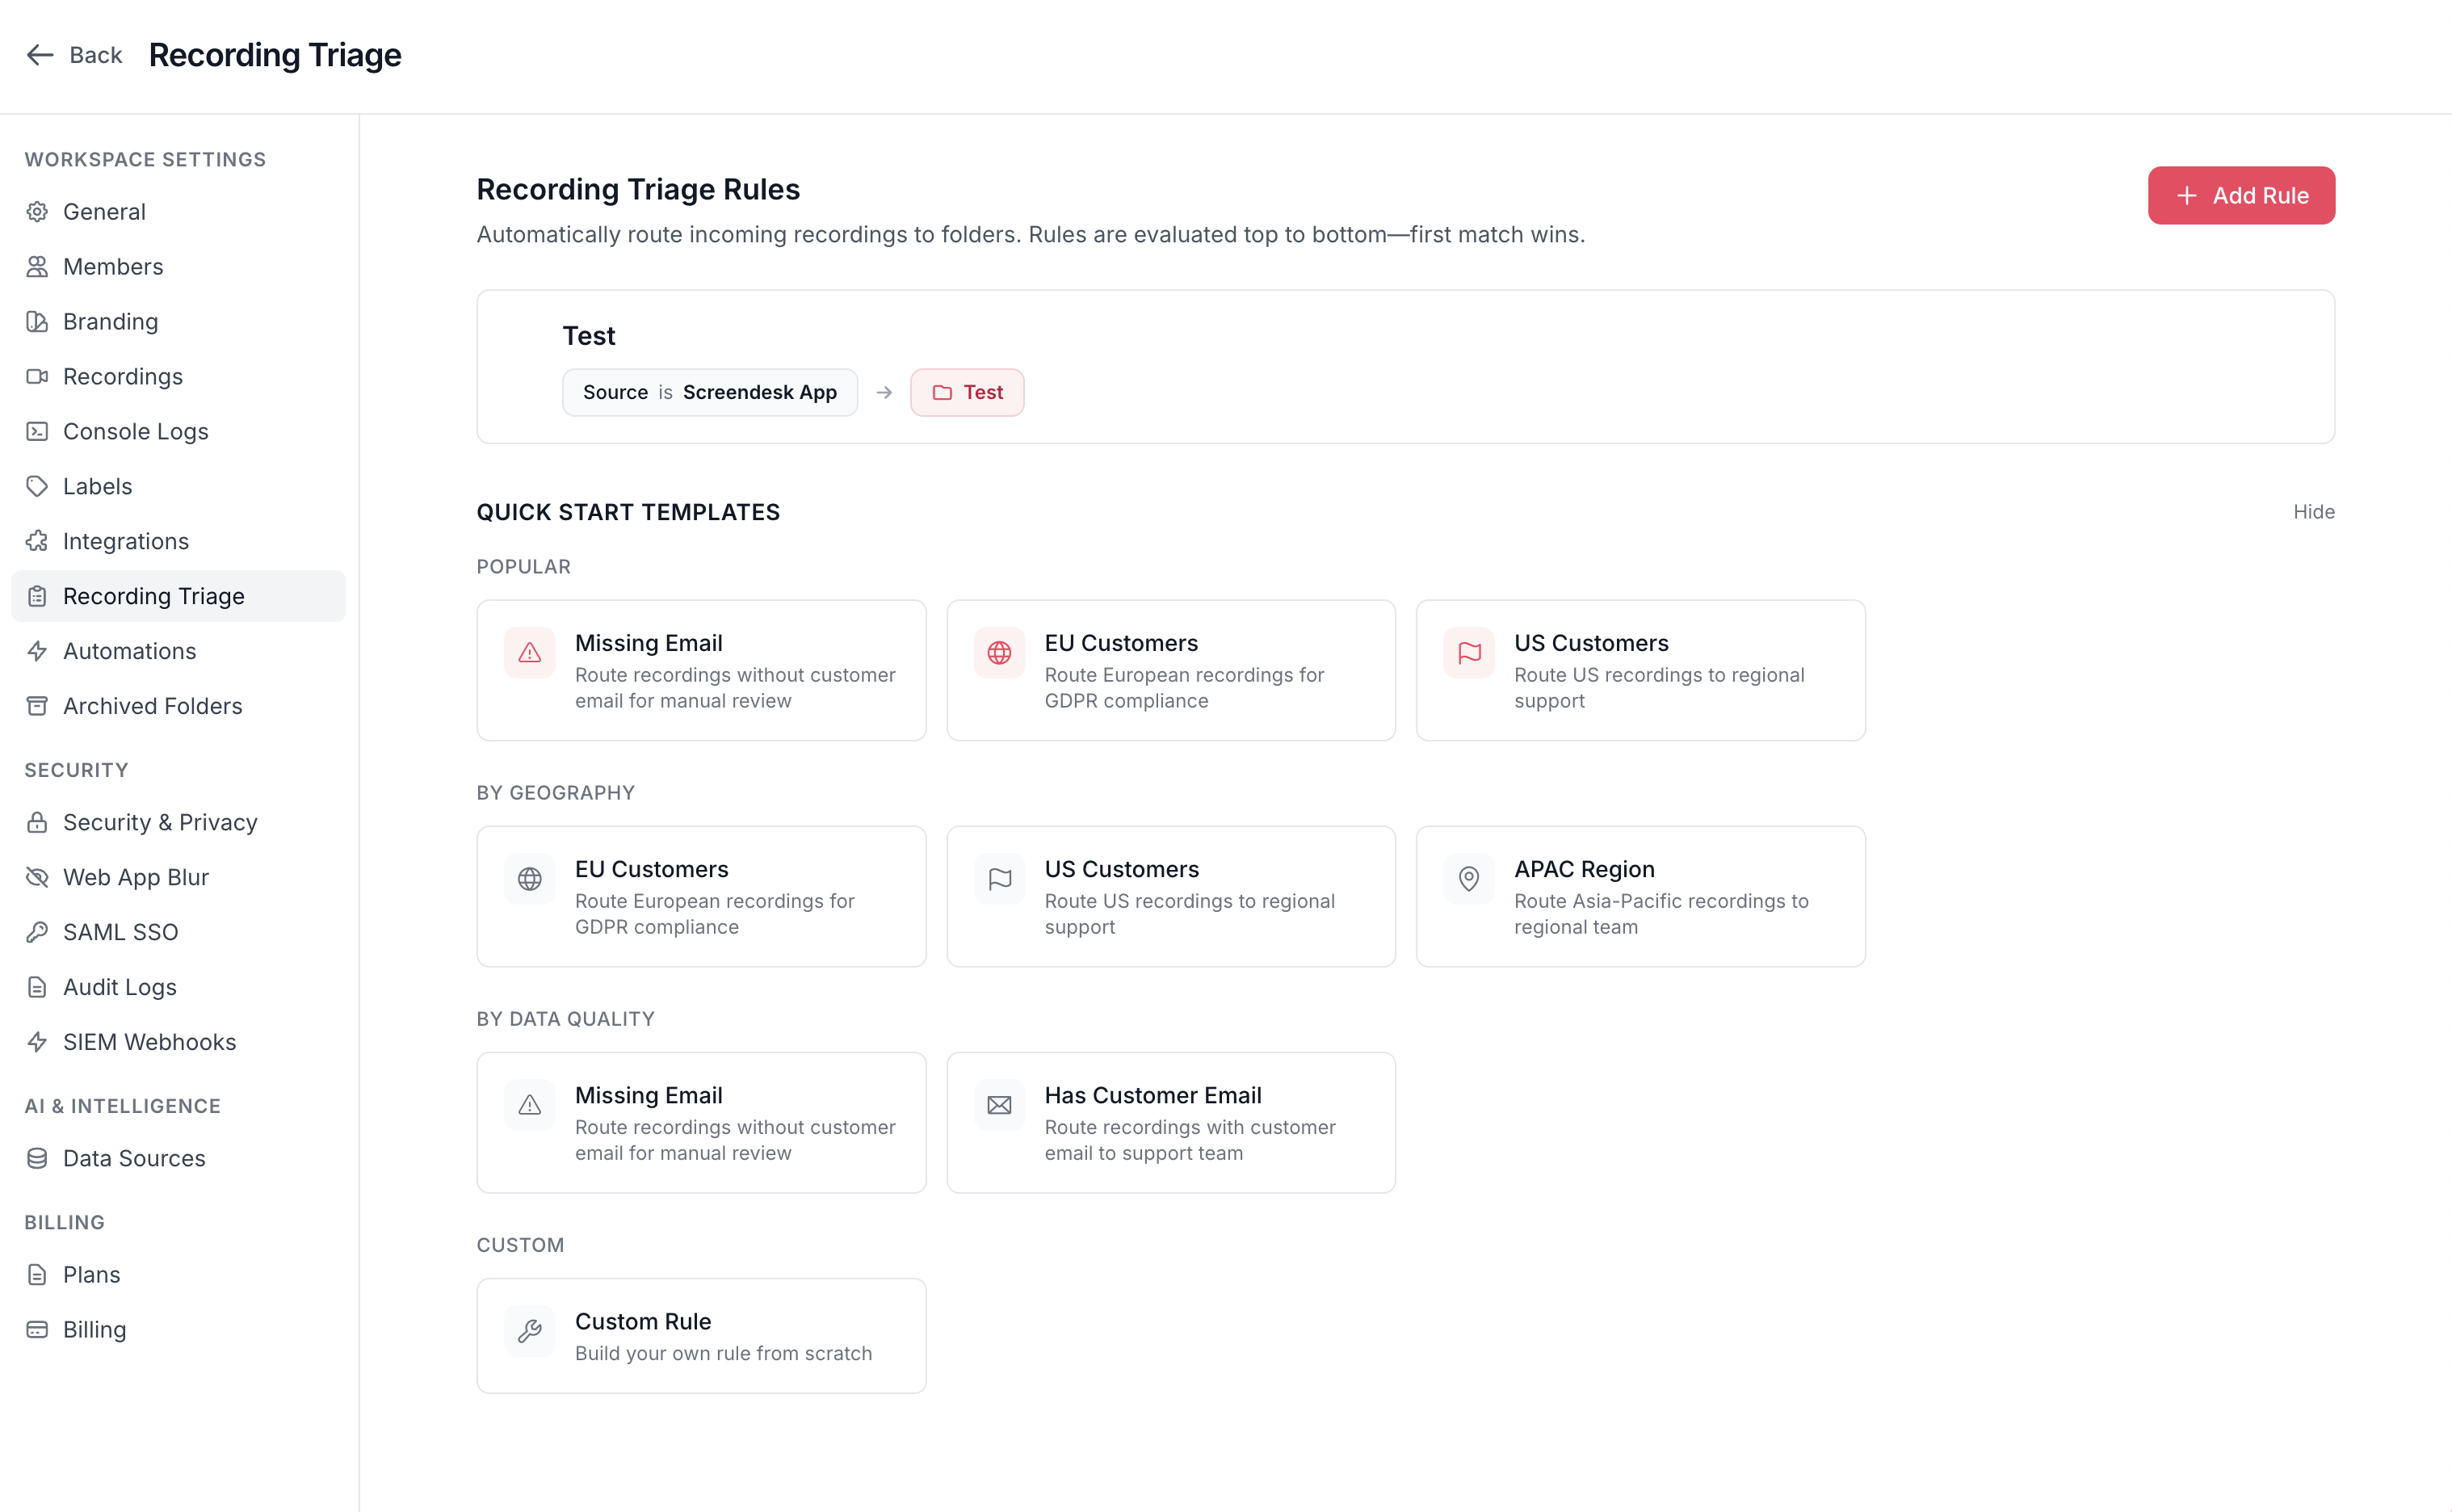Select the popular Missing Email template
Viewport: 2452px width, 1512px height.
click(701, 670)
